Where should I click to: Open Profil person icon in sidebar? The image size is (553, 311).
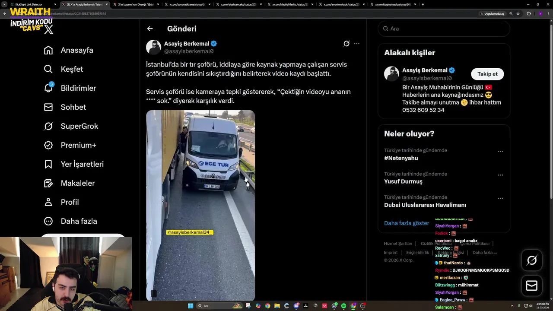click(48, 202)
